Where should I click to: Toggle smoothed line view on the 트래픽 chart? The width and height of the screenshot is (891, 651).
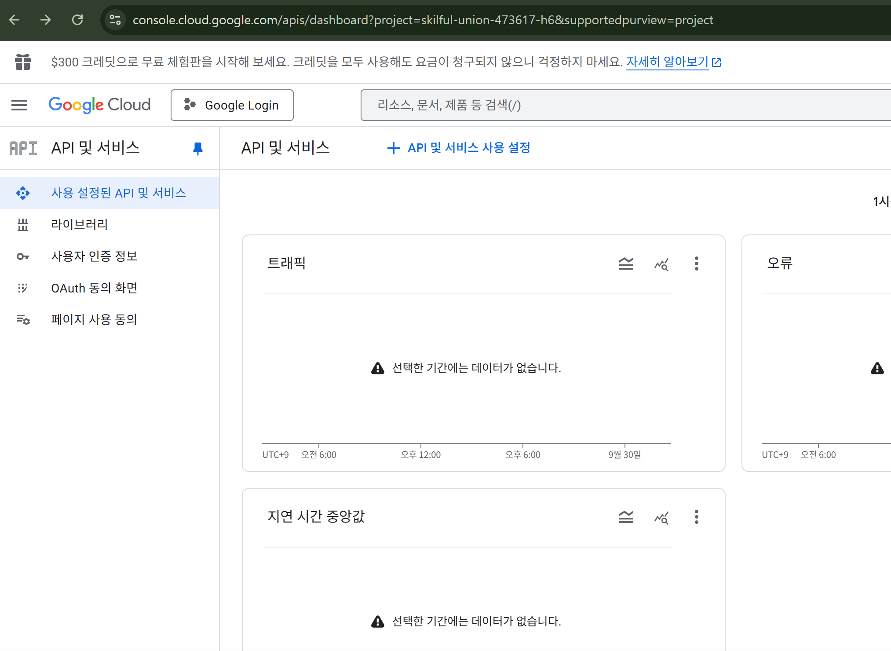625,264
